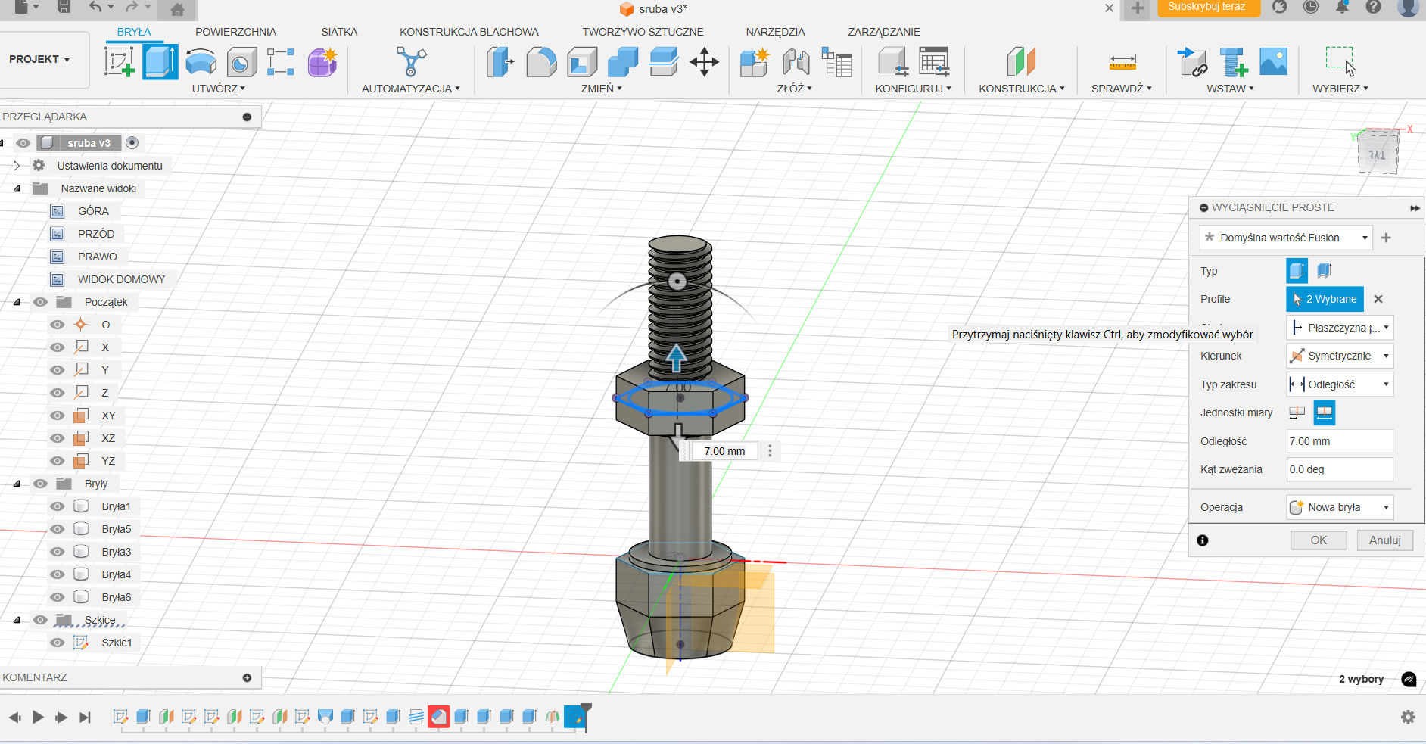1426x744 pixels.
Task: Select the Press Pull tool icon
Action: coord(500,62)
